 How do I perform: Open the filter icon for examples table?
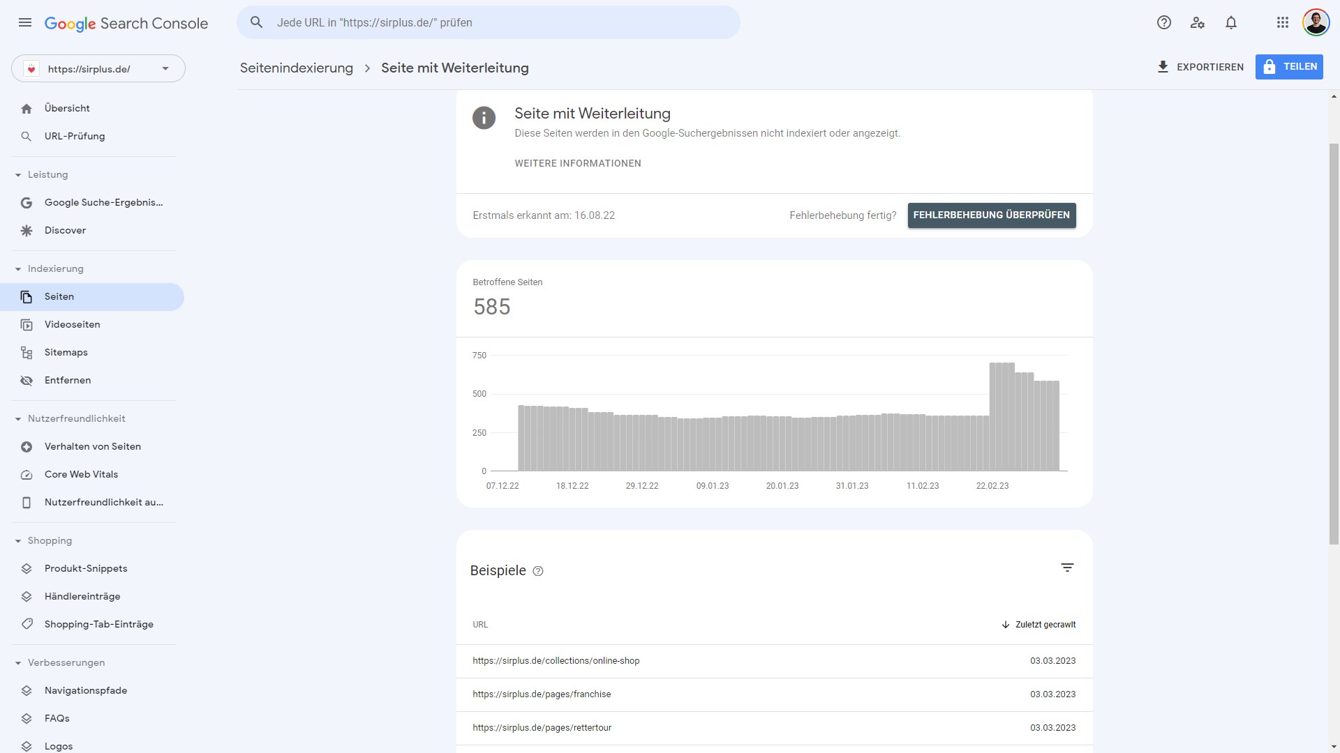1067,568
